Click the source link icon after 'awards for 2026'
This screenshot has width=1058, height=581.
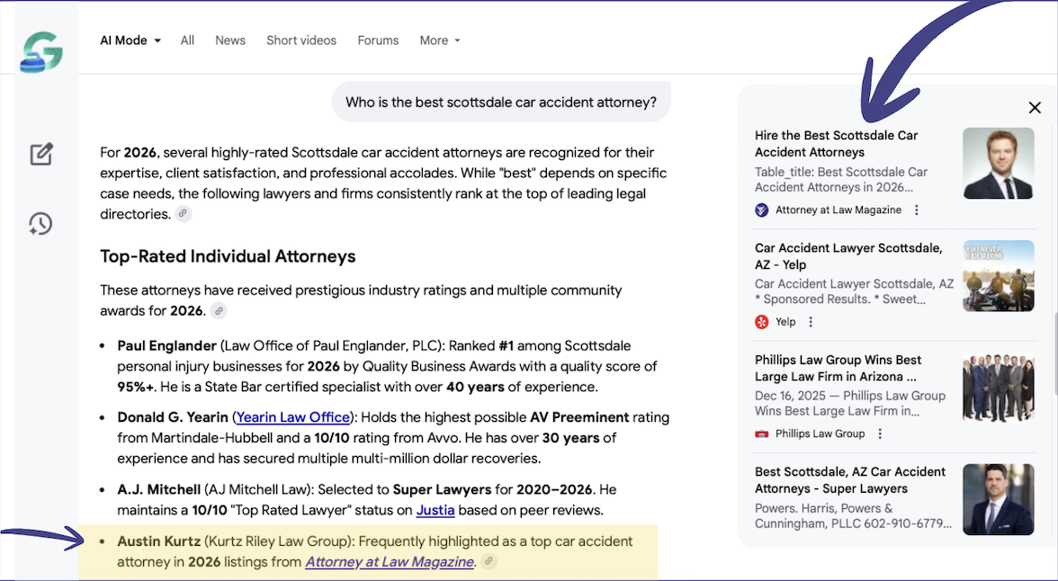[x=219, y=311]
